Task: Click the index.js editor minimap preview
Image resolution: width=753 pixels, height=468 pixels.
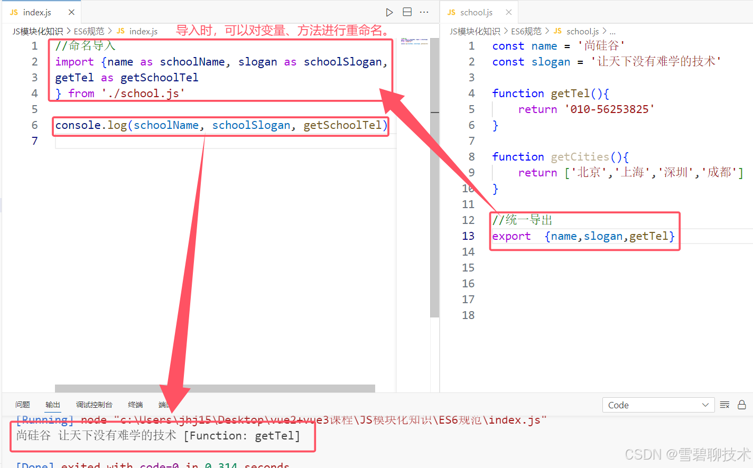Action: pos(414,41)
